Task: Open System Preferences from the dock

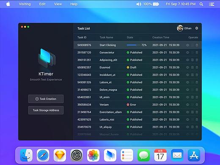Action: (x=77, y=155)
